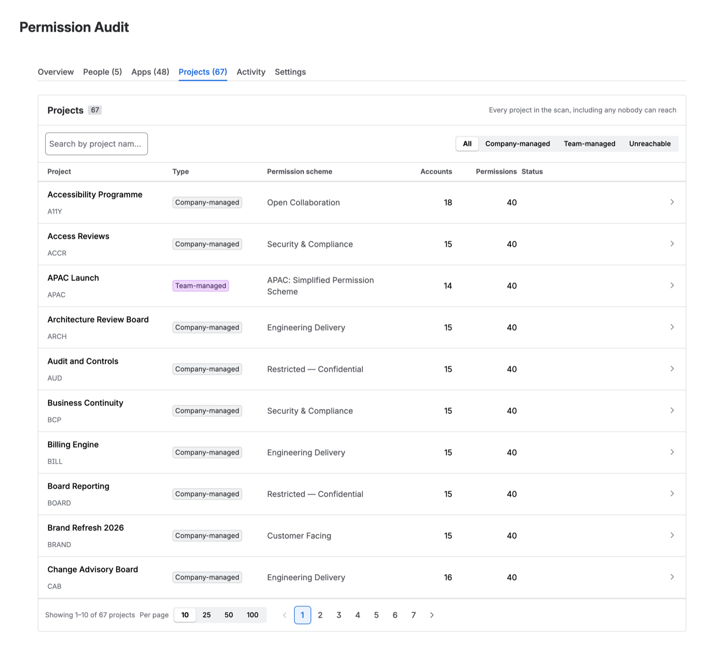Click account count 18

pos(448,202)
